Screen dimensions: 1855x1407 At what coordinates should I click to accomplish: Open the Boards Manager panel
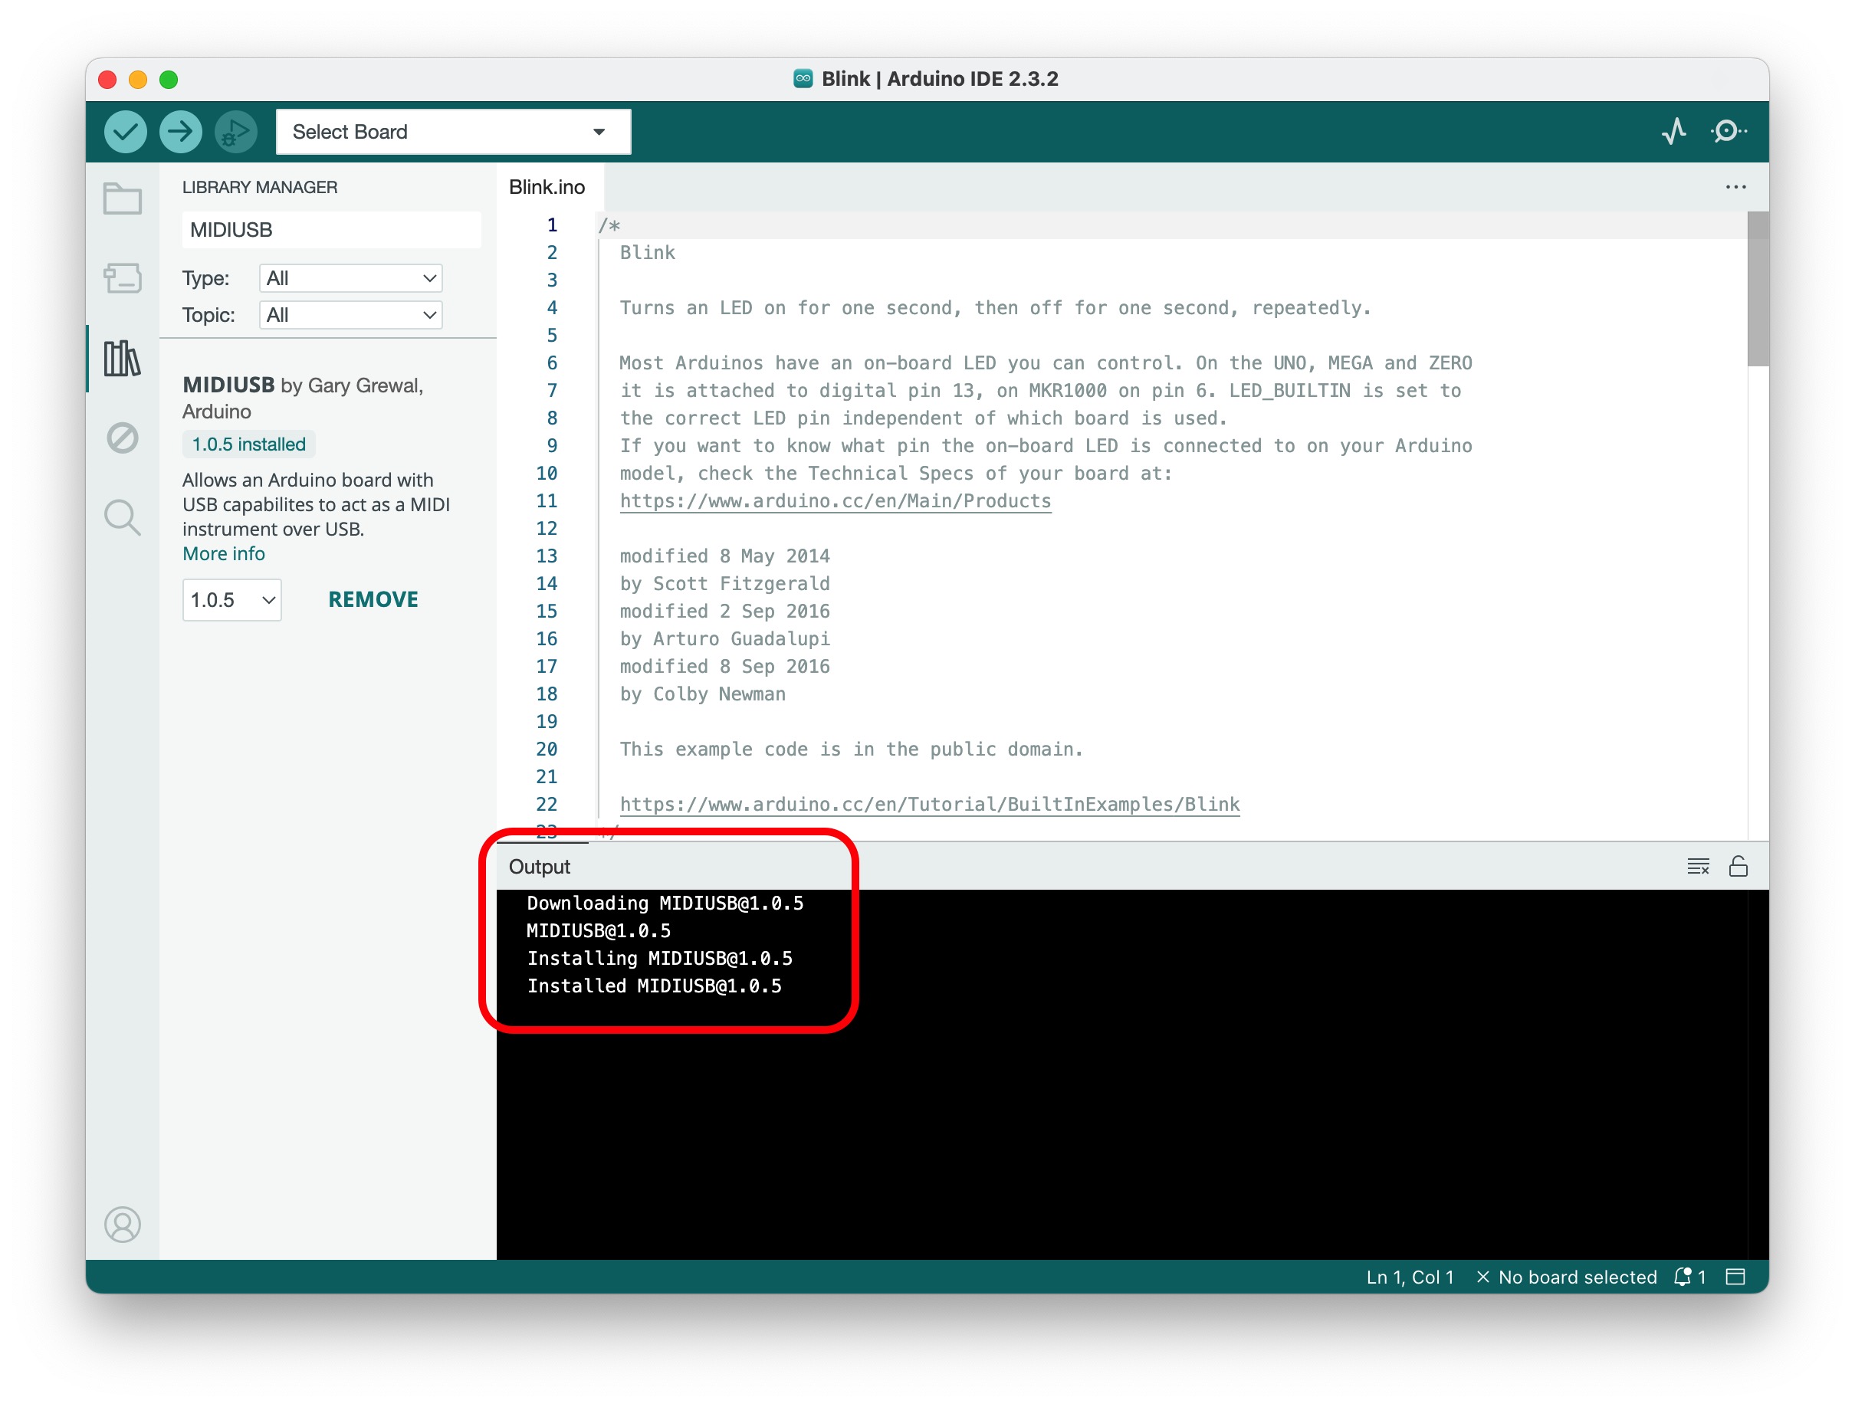click(123, 278)
